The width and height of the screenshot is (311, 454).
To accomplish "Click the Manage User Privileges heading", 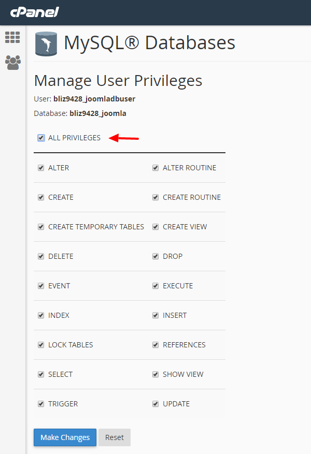I will (118, 81).
